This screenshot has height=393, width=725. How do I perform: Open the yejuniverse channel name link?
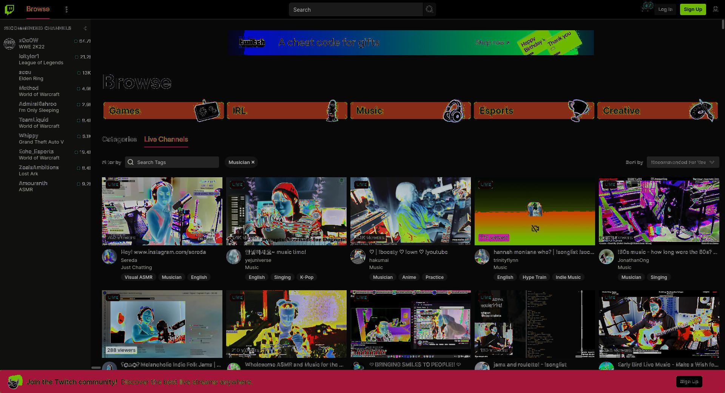click(x=258, y=260)
